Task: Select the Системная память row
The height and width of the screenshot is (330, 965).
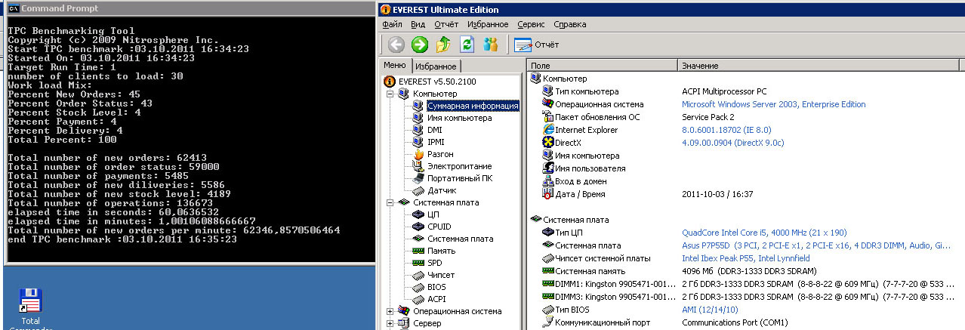Action: coord(746,271)
